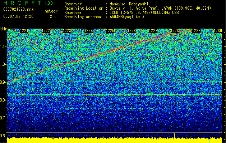Viewport: 226px width, 143px height.
Task: Click the Receiving antenna label
Action: click(x=83, y=17)
